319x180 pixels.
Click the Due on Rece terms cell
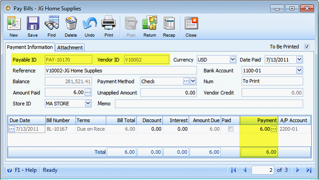pos(91,129)
